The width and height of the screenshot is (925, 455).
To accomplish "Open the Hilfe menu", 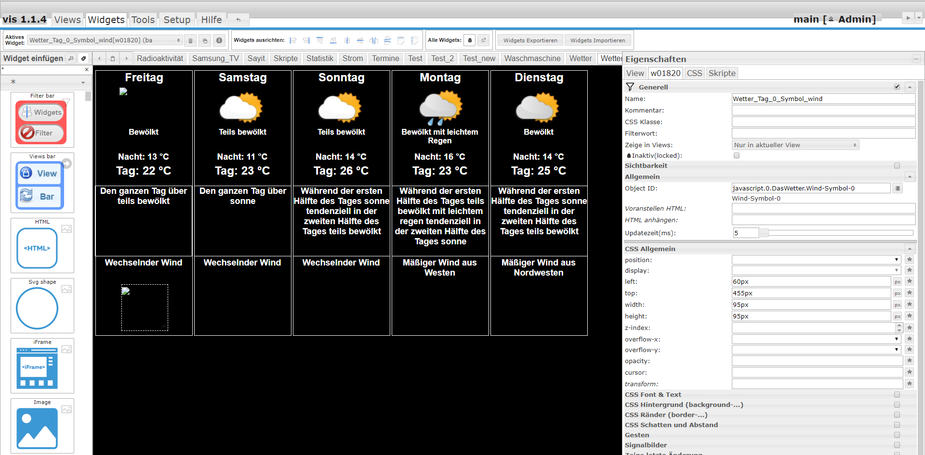I will coord(211,20).
